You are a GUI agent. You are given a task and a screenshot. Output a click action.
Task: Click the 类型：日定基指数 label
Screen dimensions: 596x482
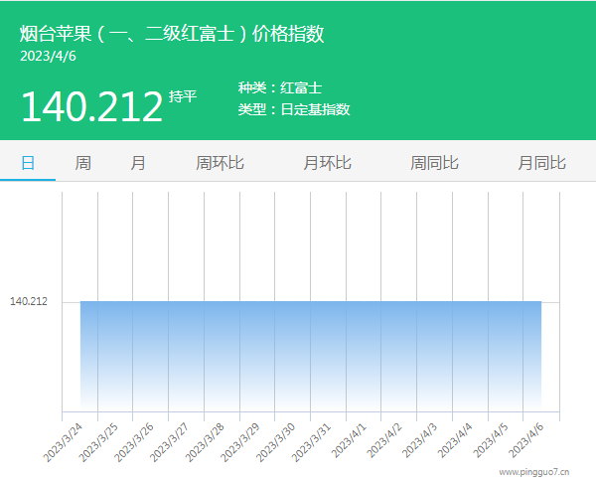[294, 109]
